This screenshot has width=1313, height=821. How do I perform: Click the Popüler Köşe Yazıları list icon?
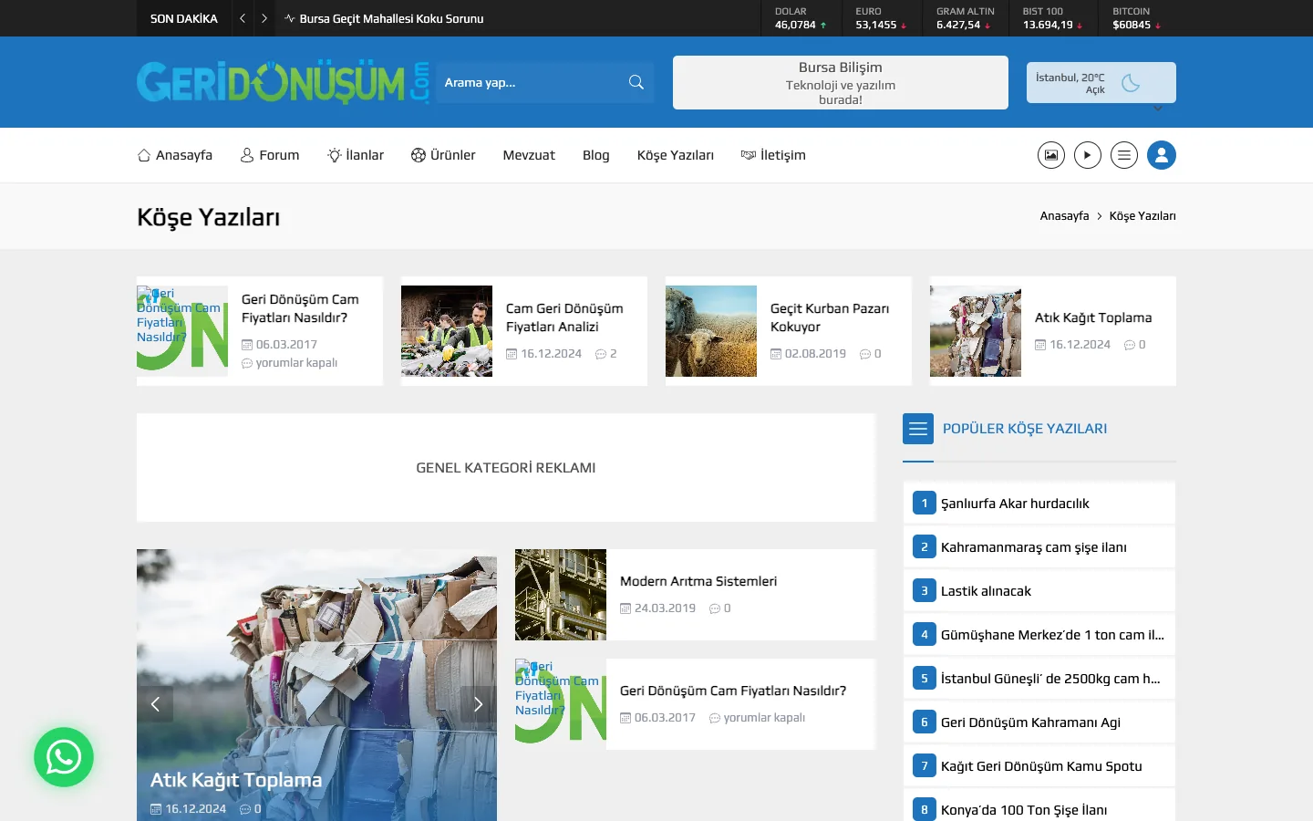(918, 429)
